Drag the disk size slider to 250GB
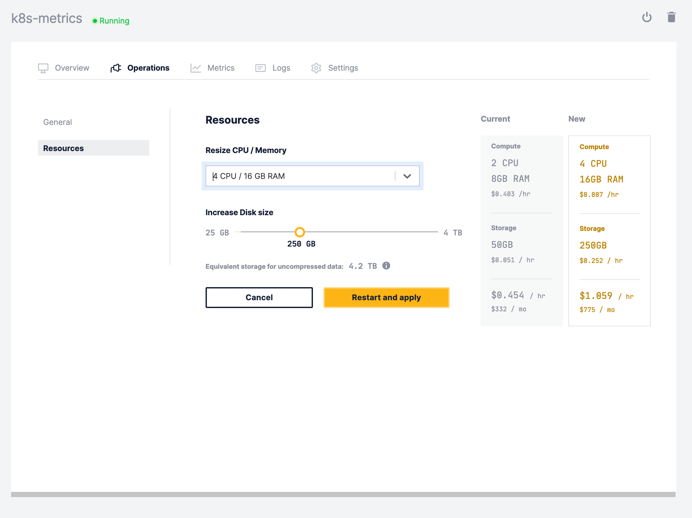The image size is (692, 518). tap(300, 232)
